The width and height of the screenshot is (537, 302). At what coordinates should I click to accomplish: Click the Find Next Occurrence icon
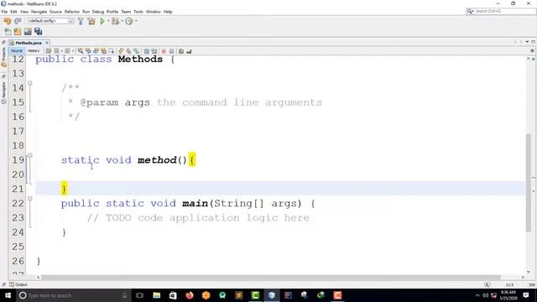[96, 51]
